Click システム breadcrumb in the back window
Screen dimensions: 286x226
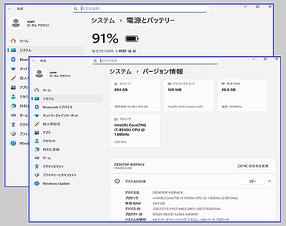tap(103, 20)
